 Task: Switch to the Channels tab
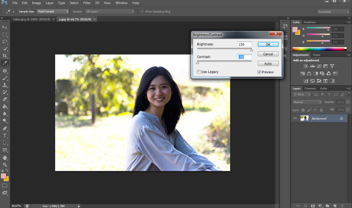(x=310, y=89)
